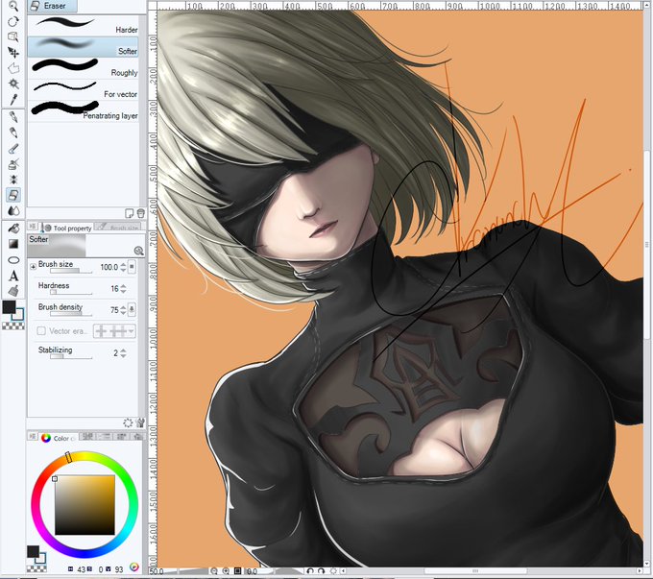Click the Stabilizing slider

[x=71, y=357]
